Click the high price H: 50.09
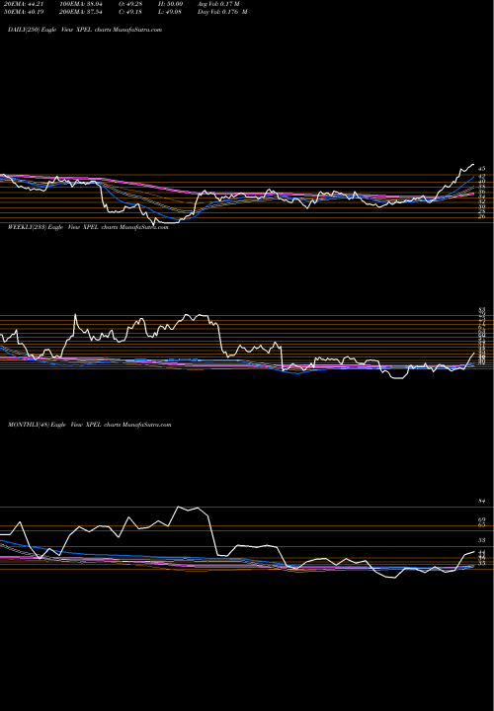 169,4
